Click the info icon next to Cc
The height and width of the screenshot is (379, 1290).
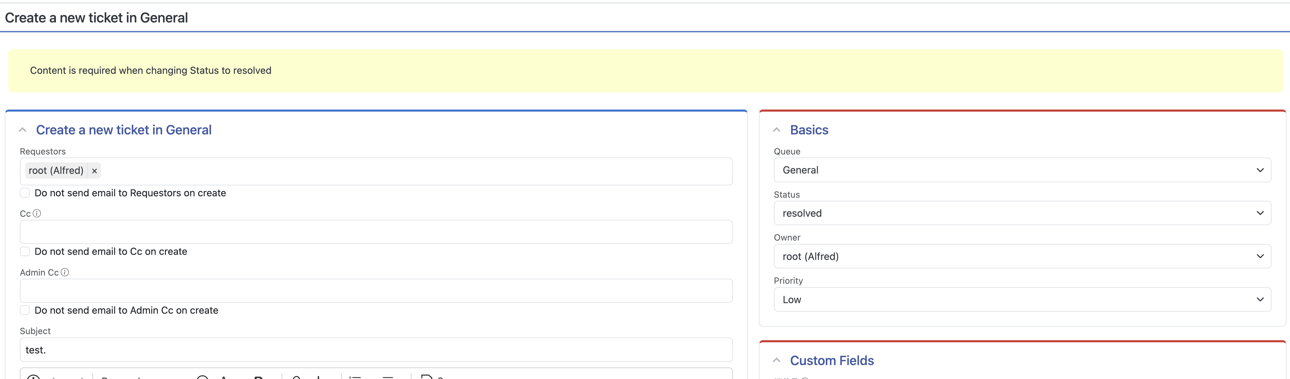pos(36,214)
